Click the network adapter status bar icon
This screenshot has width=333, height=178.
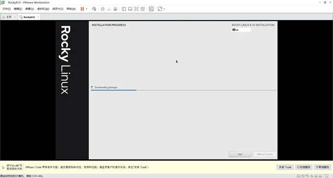tap(307, 176)
